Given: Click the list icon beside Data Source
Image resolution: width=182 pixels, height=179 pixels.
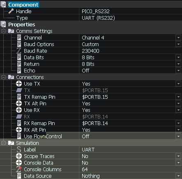Looking at the screenshot, I should pyautogui.click(x=19, y=176).
